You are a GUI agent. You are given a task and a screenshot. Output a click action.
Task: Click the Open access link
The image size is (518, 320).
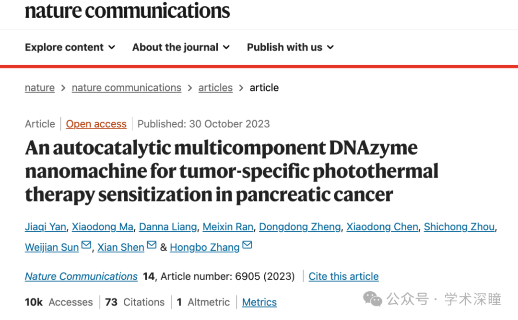[x=96, y=124]
